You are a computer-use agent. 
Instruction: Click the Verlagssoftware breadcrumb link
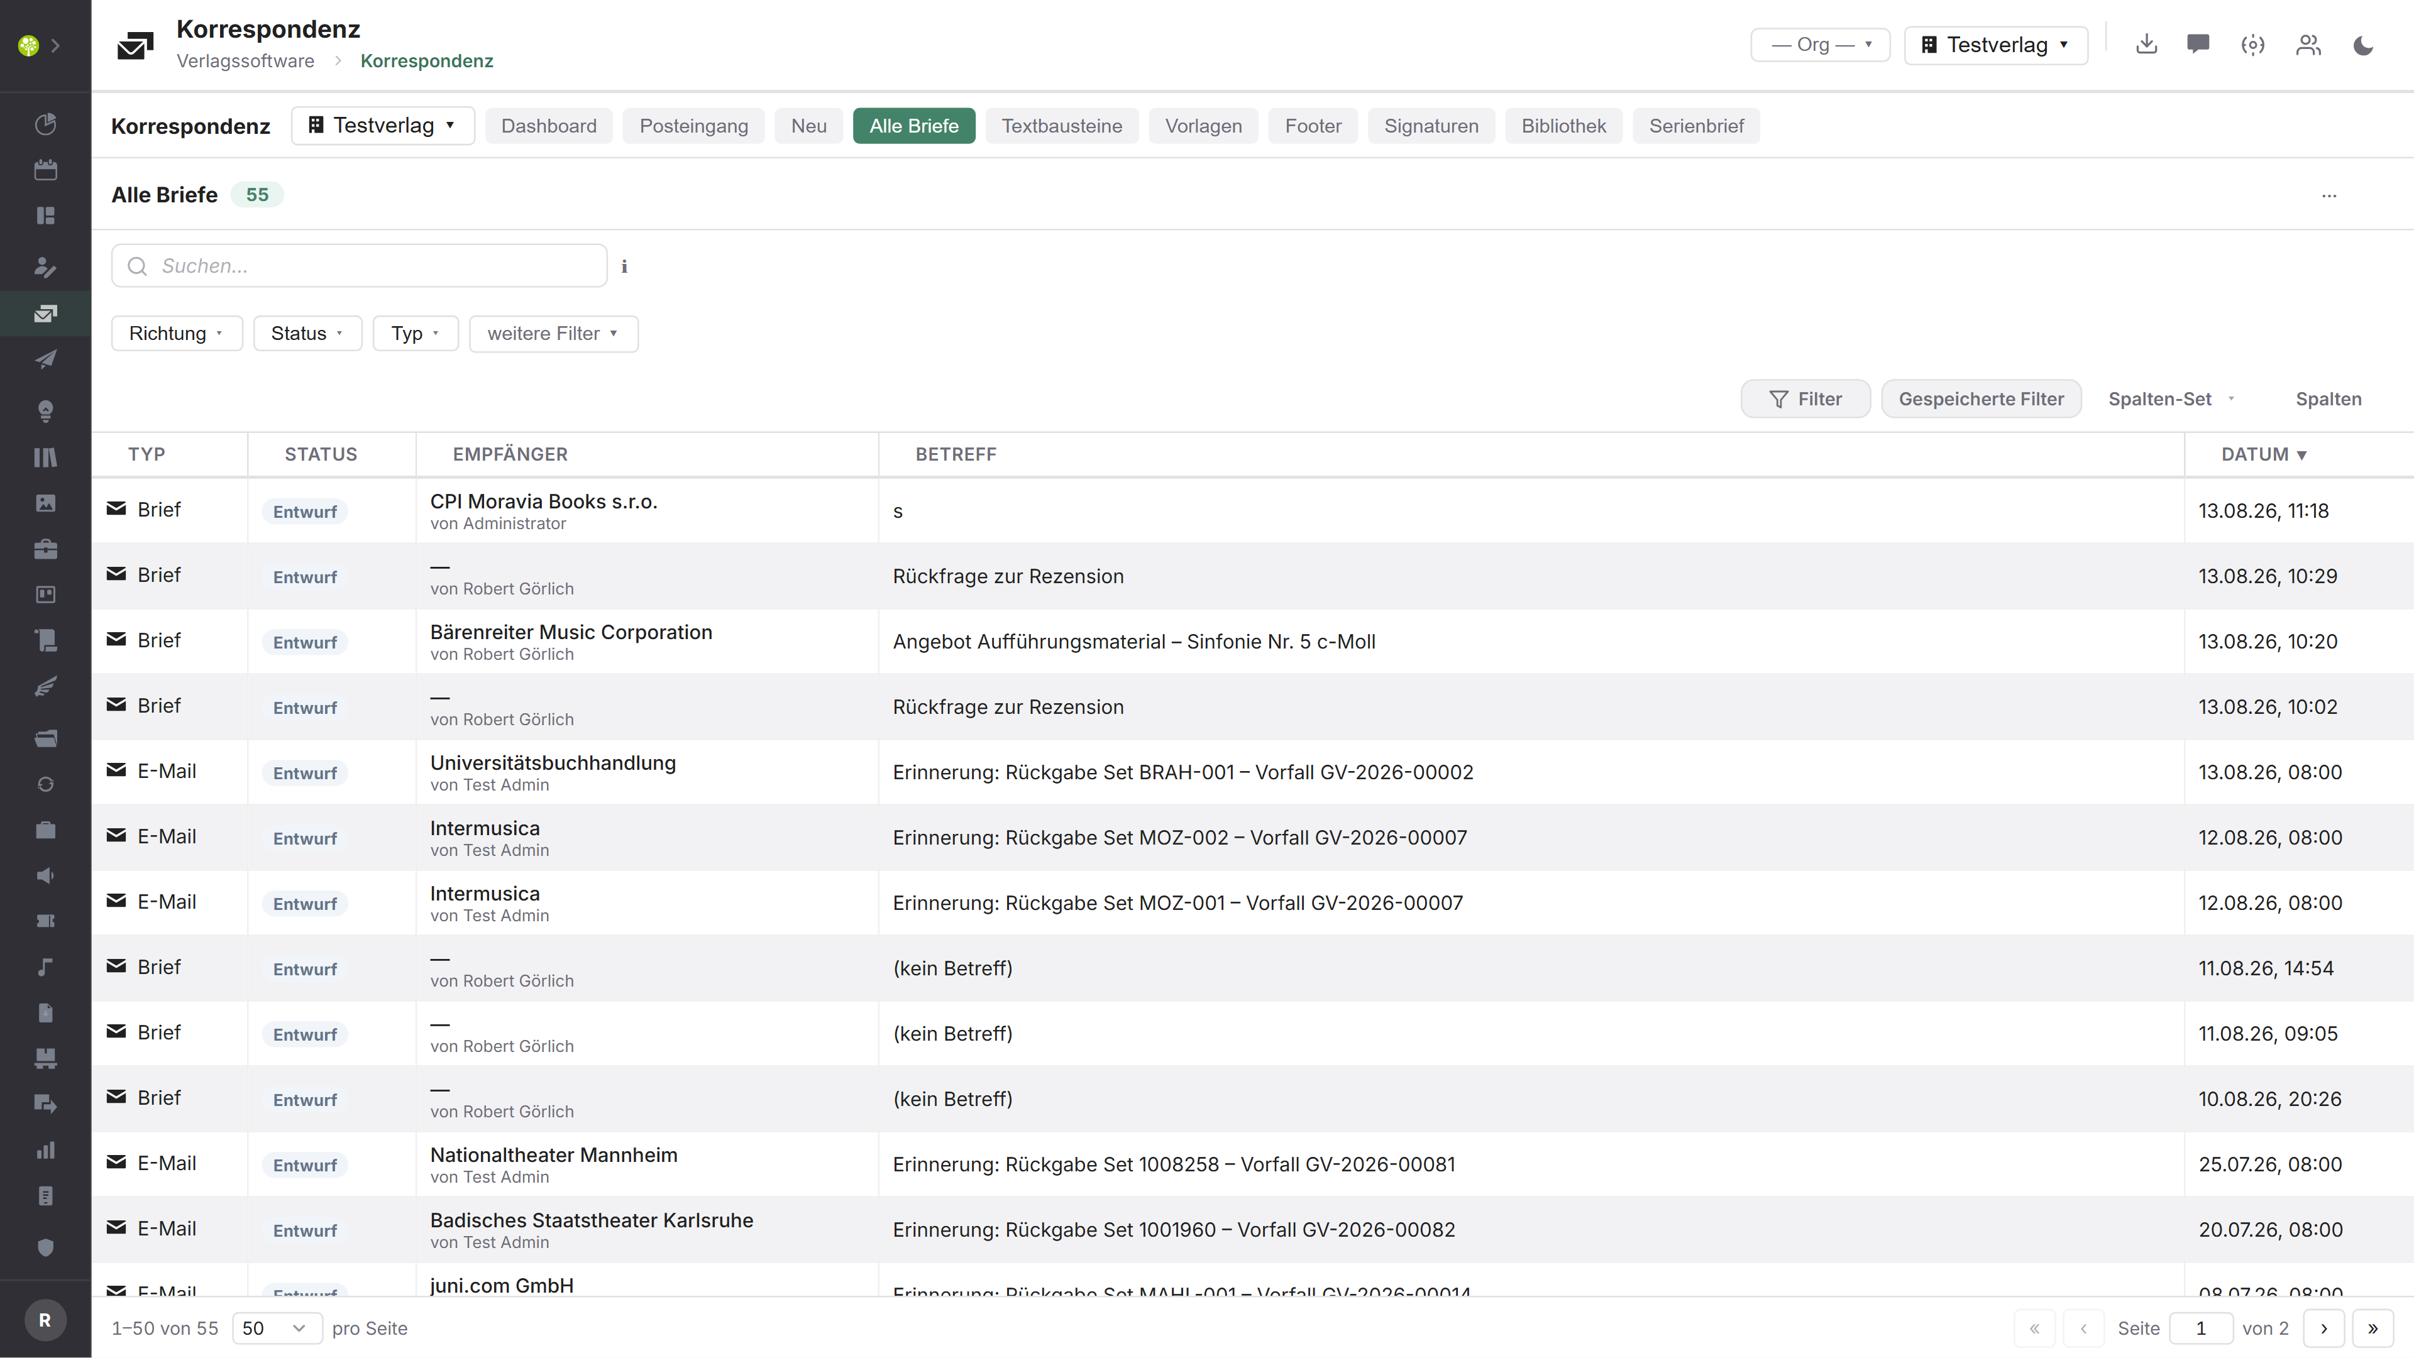point(246,61)
